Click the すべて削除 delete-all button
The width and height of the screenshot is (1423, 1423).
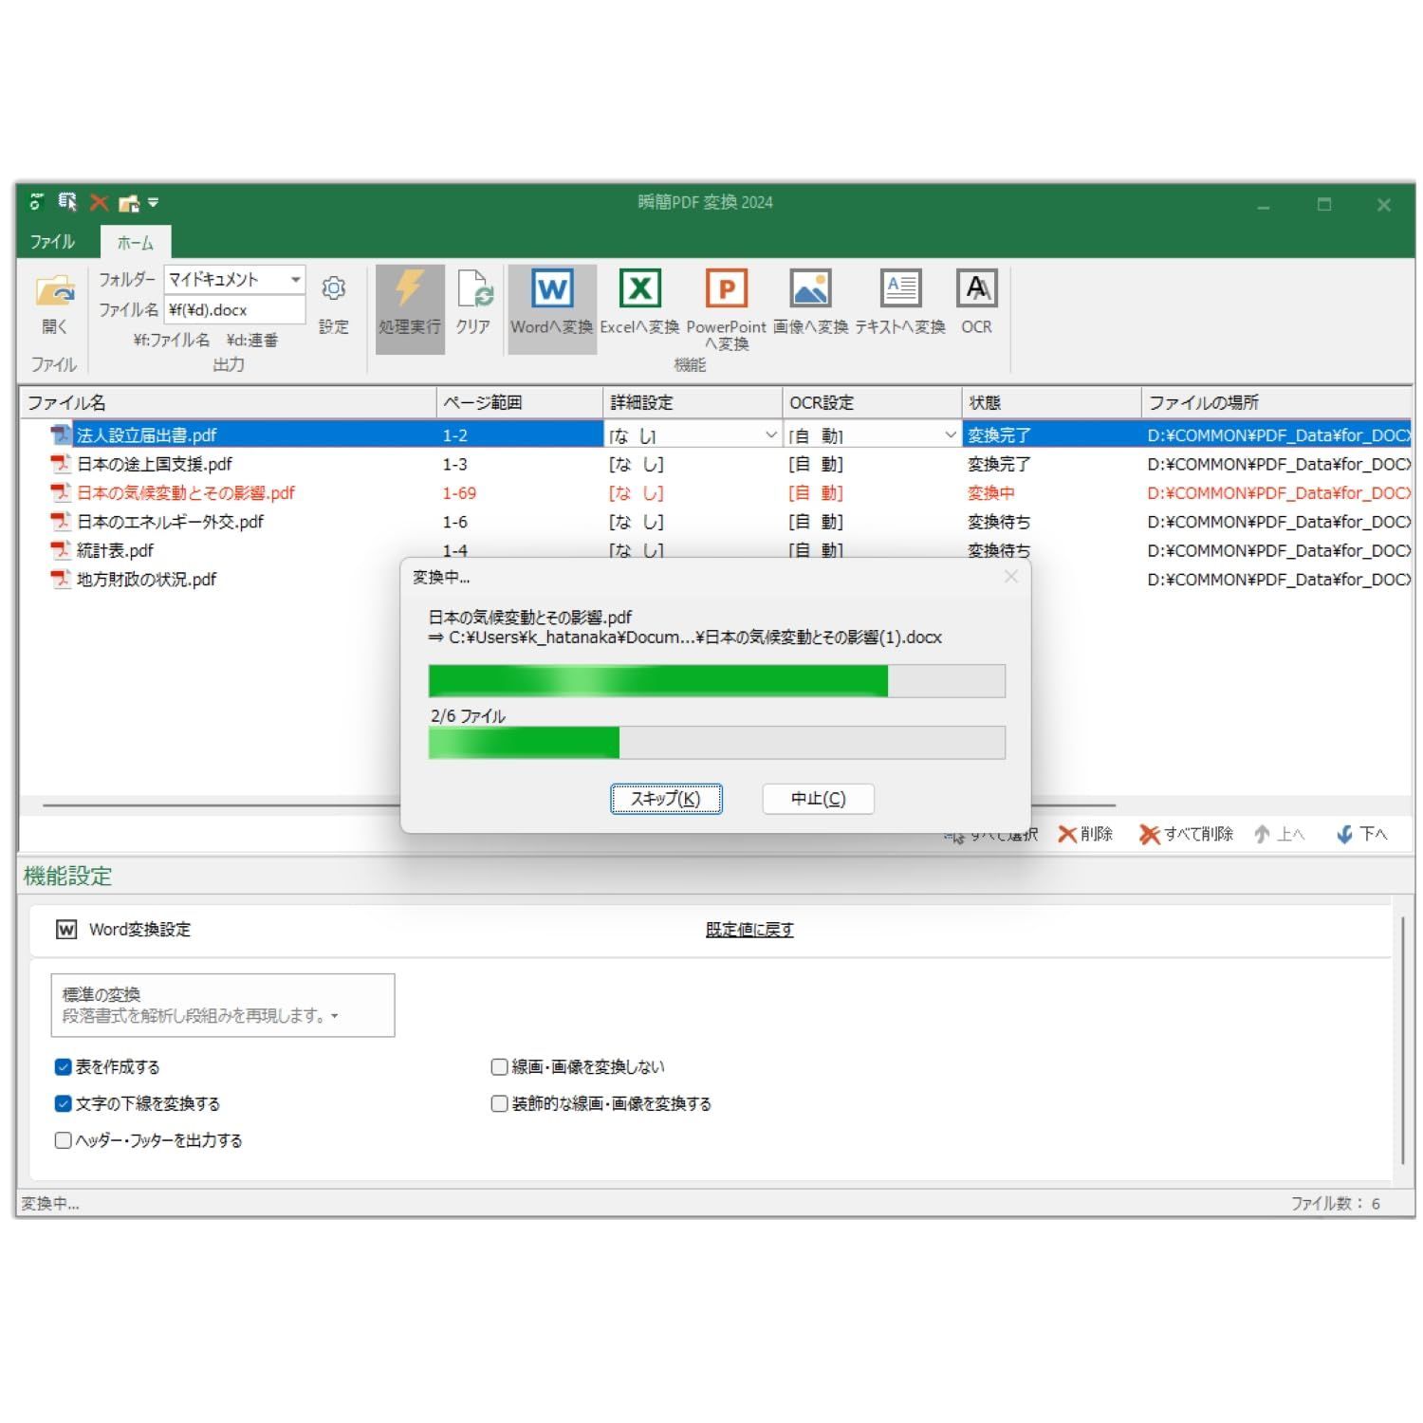tap(1186, 834)
